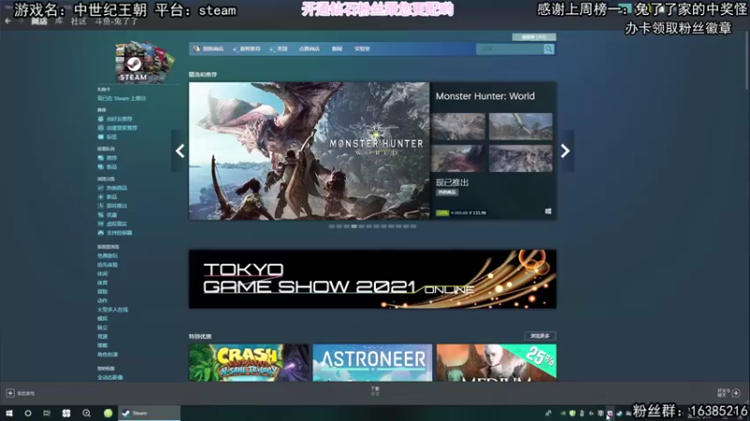Click the curator icon beside 由鉴赏家推荐
Screen dimensions: 750x421
[100, 128]
